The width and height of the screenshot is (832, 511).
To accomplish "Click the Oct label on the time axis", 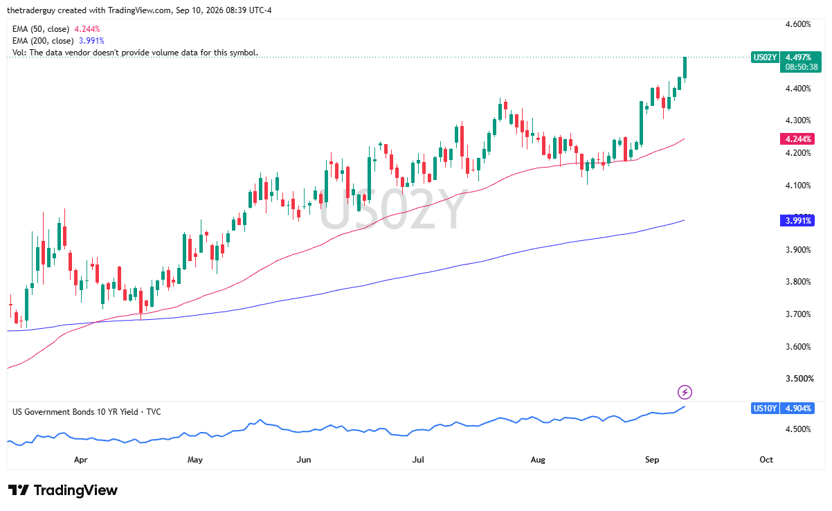I will (x=766, y=459).
